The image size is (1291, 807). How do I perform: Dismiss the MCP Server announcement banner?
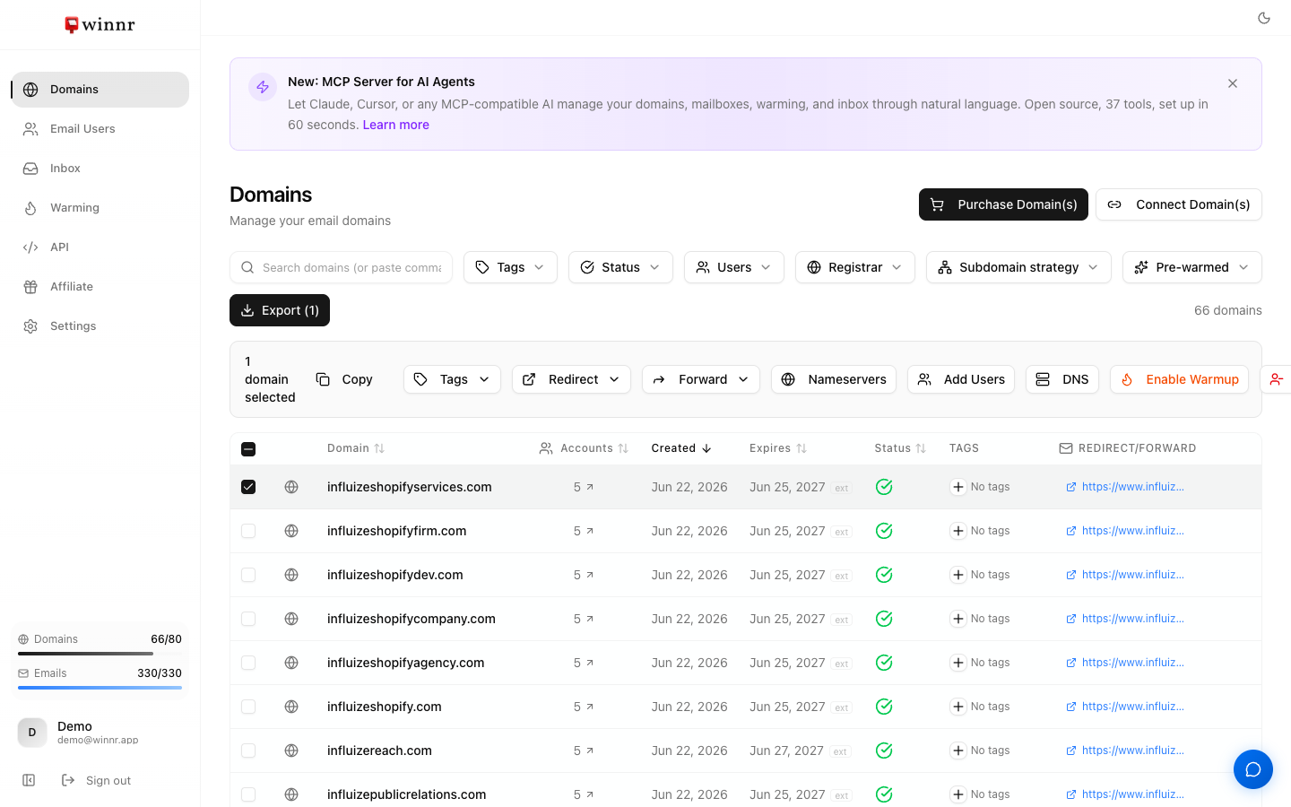pos(1233,83)
